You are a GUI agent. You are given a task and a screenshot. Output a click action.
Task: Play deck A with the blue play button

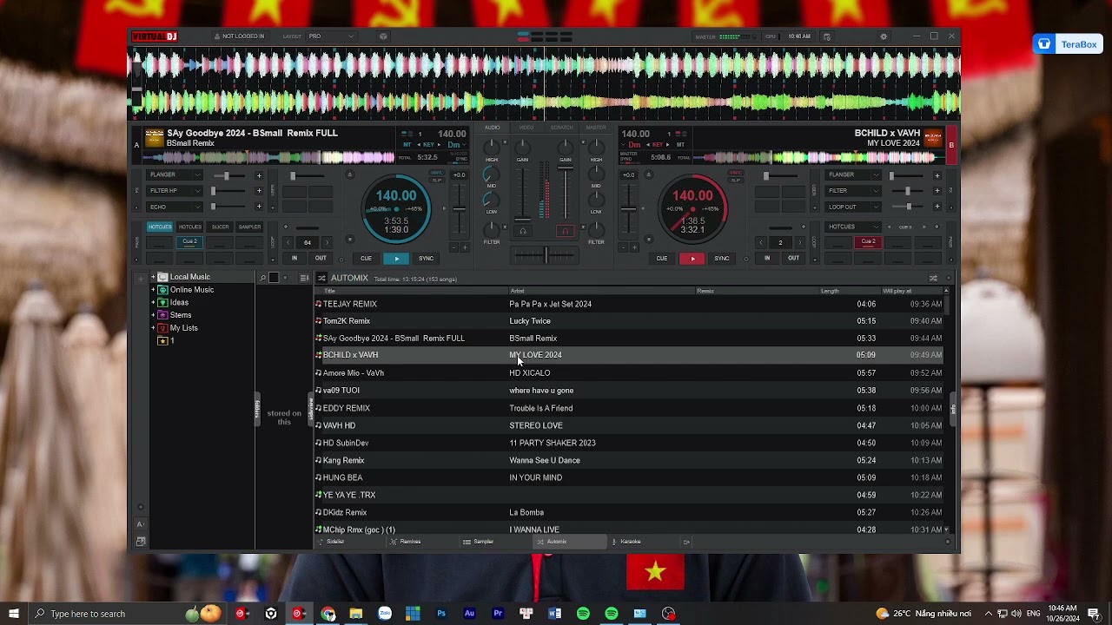pos(396,259)
